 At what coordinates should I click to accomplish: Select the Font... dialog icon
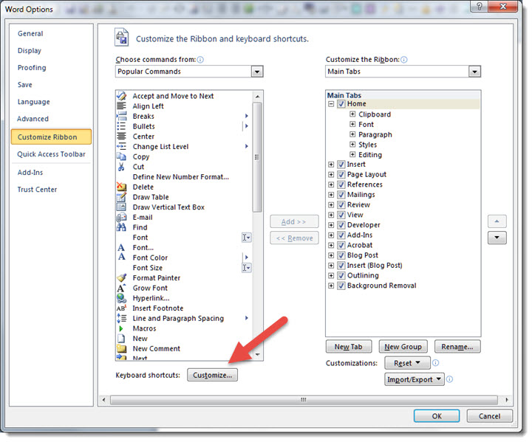click(x=121, y=248)
